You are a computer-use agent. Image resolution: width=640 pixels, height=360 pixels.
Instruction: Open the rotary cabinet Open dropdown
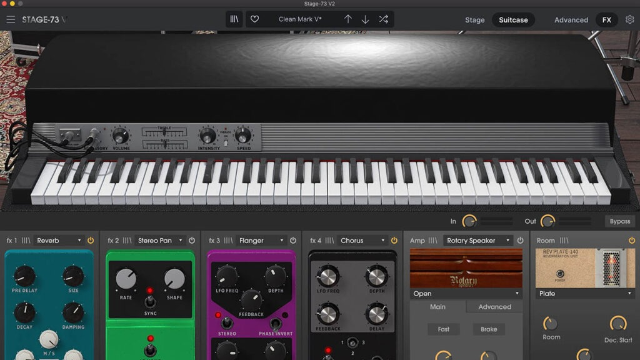[466, 294]
